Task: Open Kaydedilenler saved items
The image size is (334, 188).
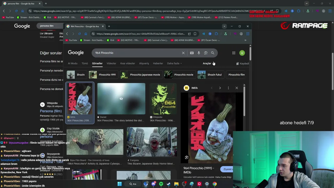Action: click(242, 63)
